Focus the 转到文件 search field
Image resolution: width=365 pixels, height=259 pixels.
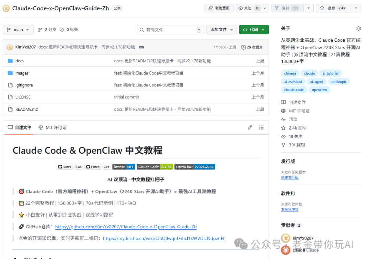170,29
